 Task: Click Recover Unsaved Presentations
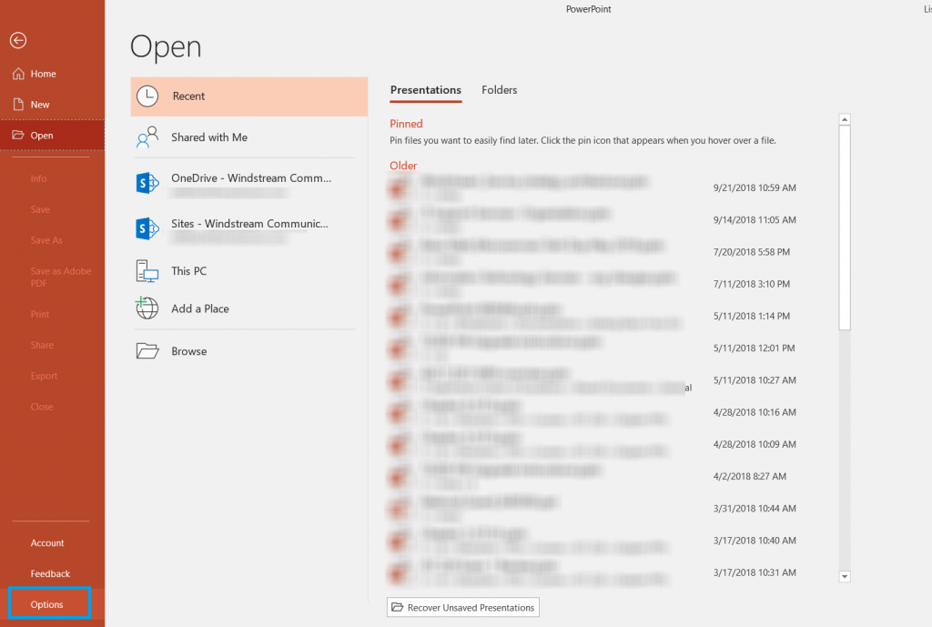(x=462, y=607)
